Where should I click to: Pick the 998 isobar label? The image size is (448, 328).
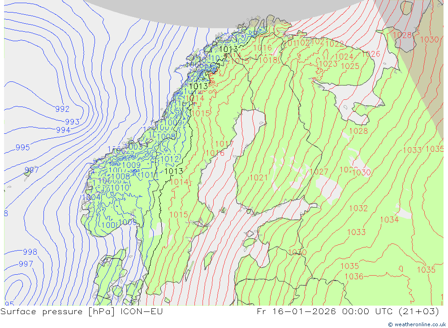[x=30, y=252]
